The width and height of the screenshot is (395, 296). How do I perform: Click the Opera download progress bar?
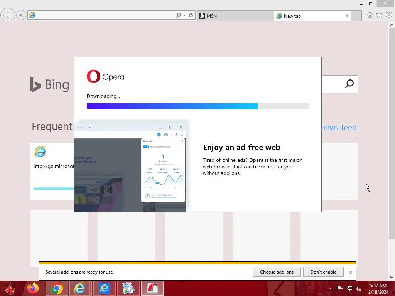click(198, 106)
